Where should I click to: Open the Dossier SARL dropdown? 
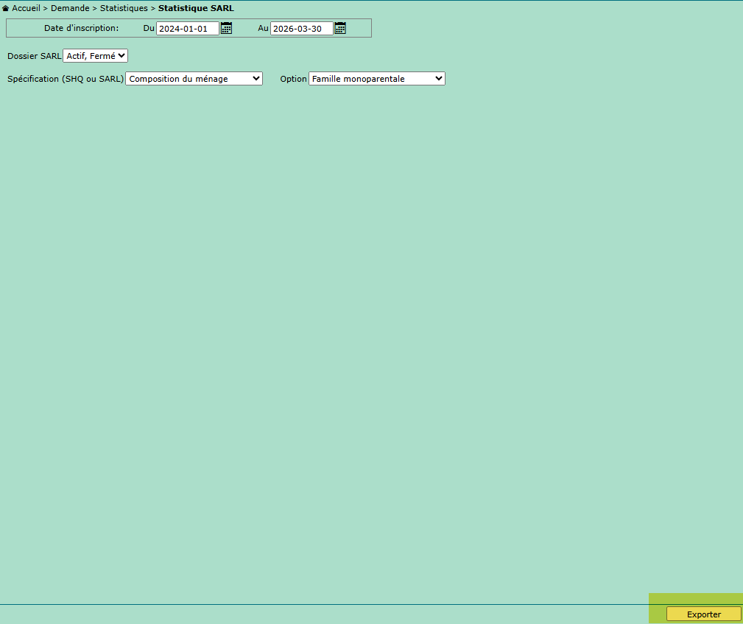(x=95, y=56)
